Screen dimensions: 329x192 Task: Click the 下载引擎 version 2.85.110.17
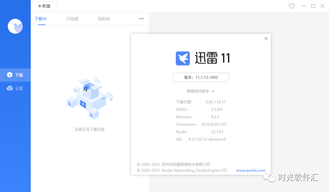click(216, 102)
